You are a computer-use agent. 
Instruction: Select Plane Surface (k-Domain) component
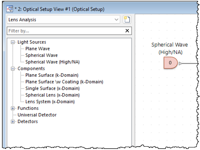point(52,75)
